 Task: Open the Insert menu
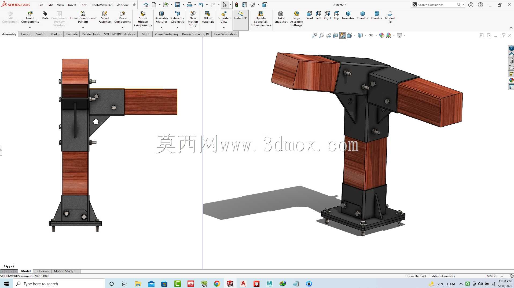tap(72, 5)
